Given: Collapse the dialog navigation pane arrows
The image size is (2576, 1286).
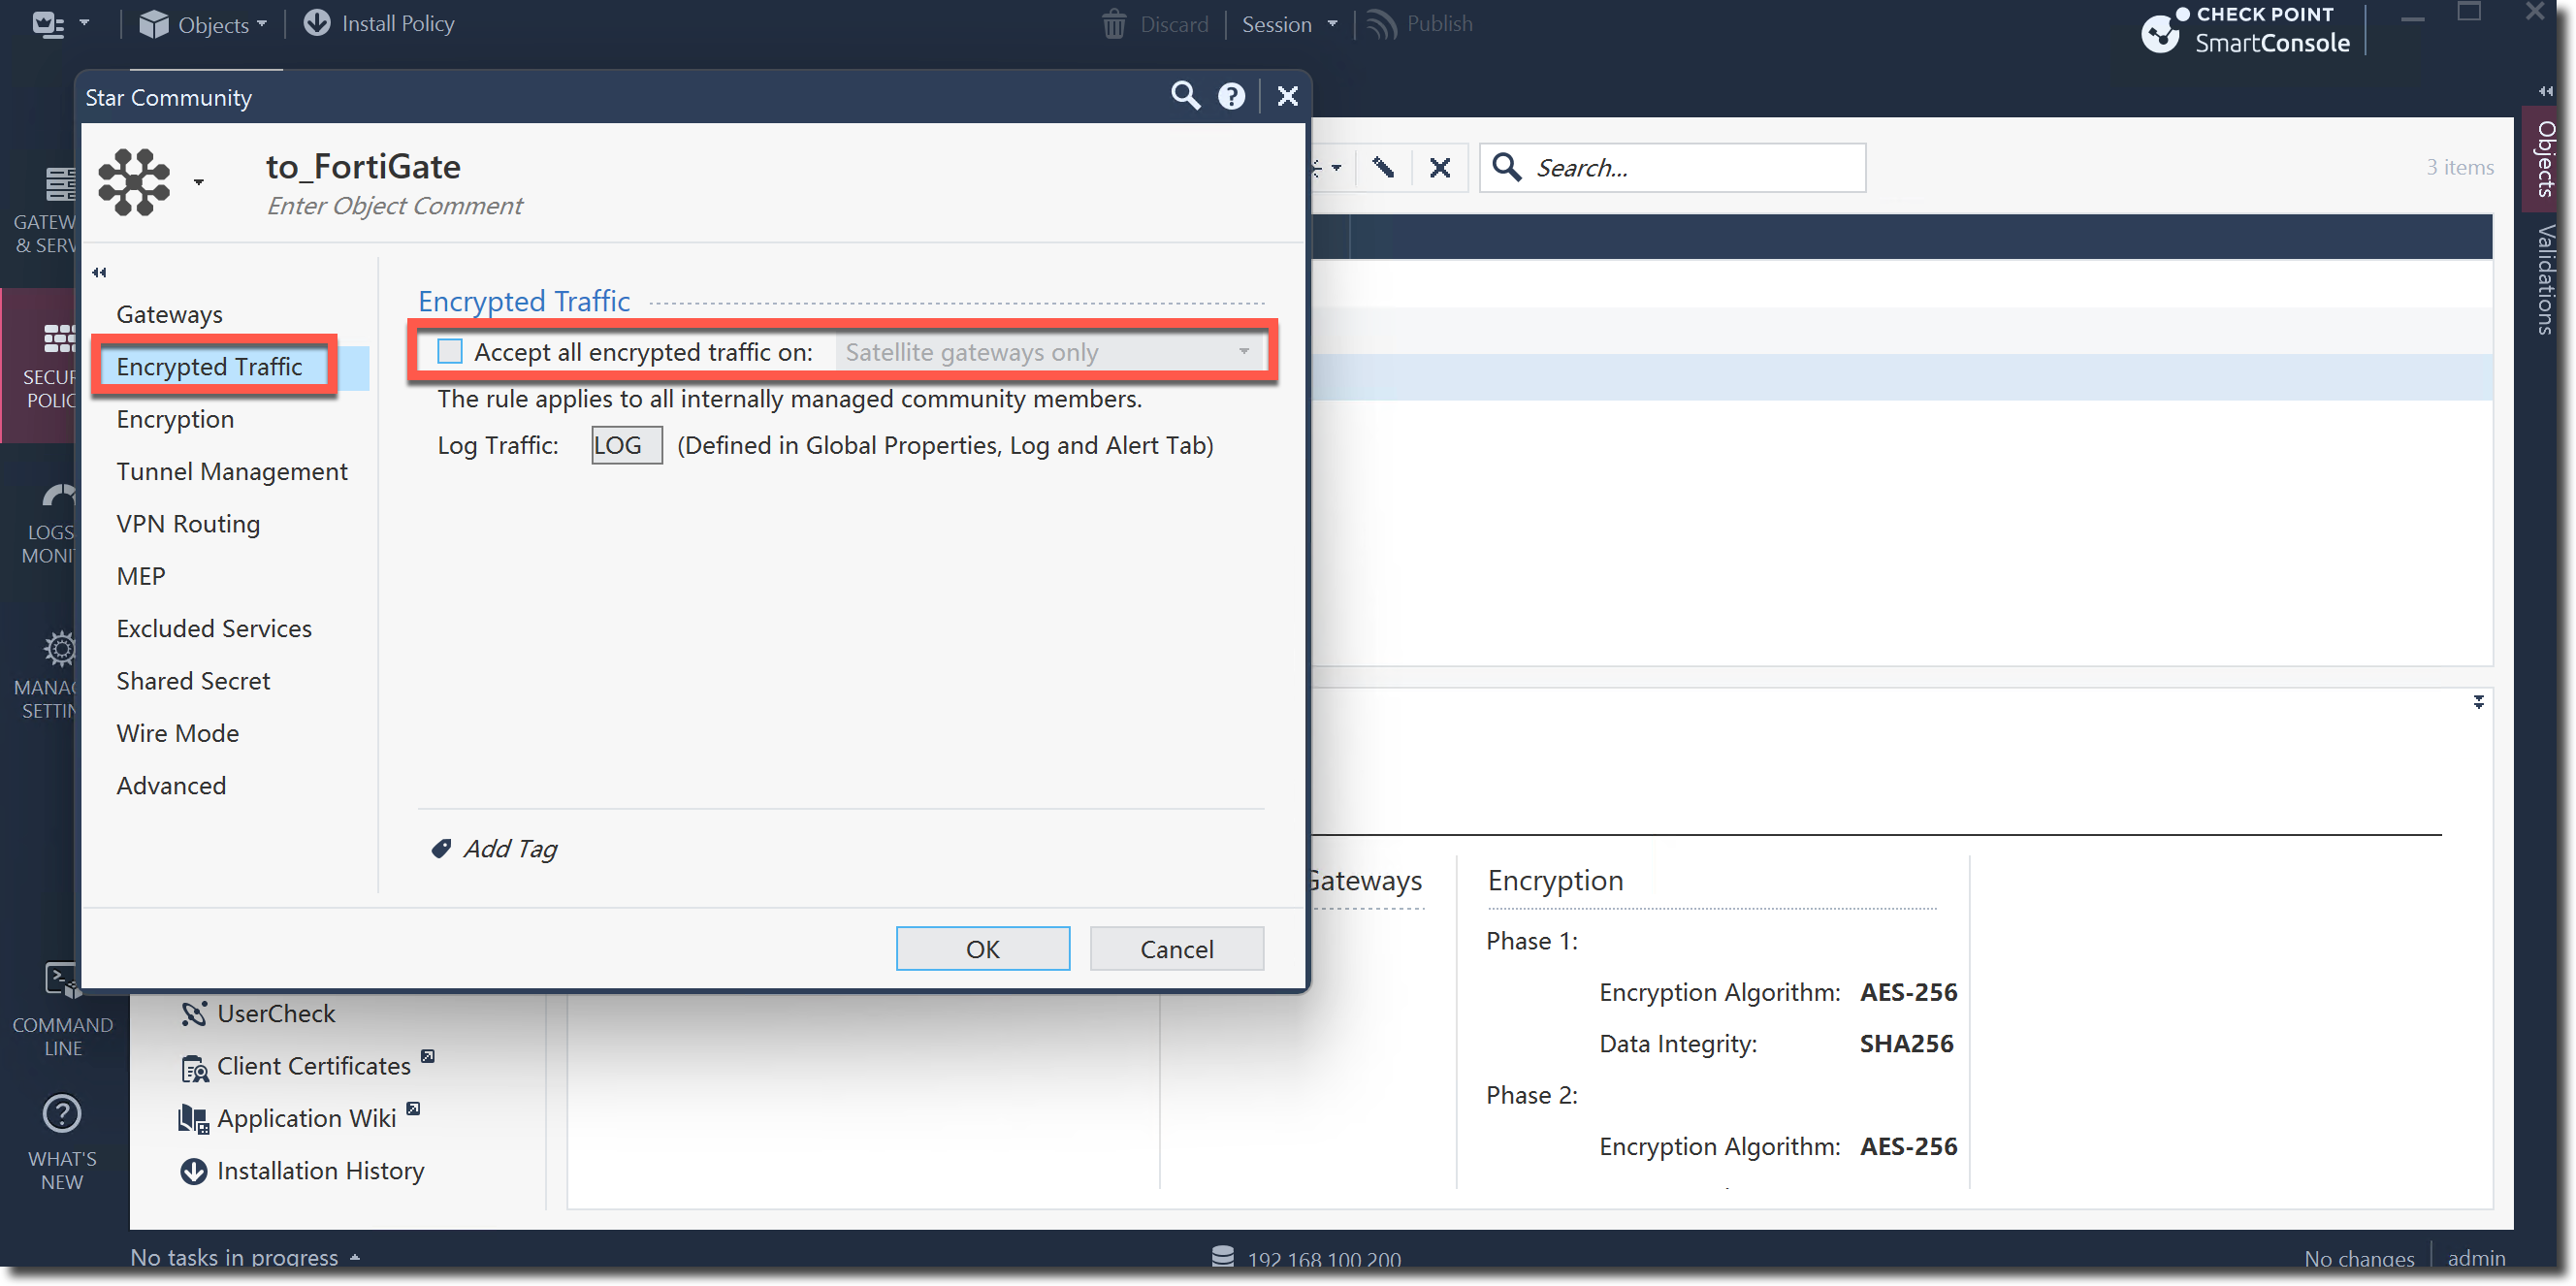Looking at the screenshot, I should point(99,272).
